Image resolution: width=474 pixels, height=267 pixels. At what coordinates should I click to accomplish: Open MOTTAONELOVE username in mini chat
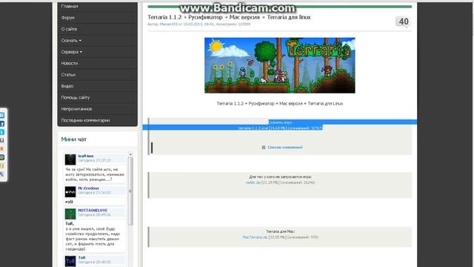click(x=93, y=211)
